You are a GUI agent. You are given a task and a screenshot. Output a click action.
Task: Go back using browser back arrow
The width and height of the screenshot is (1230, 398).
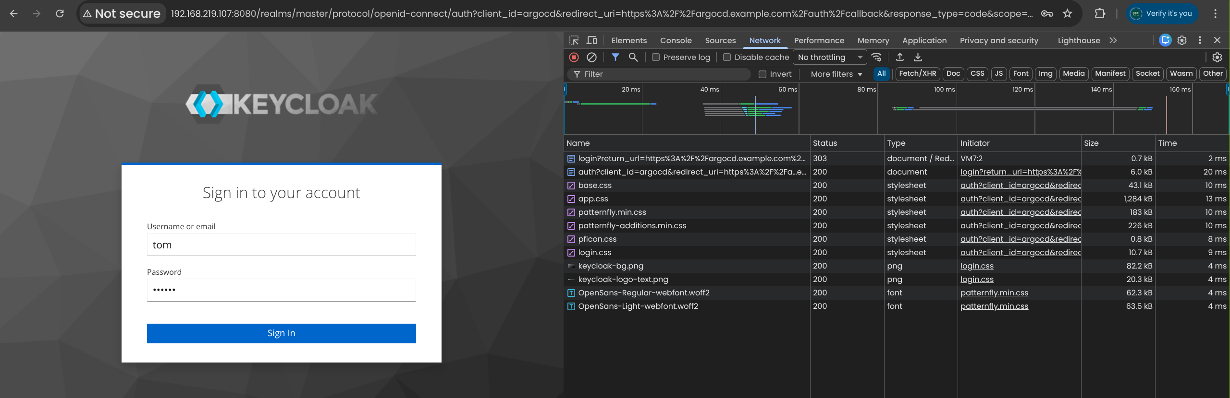pos(14,13)
